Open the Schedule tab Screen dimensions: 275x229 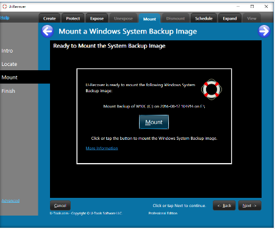click(x=204, y=18)
